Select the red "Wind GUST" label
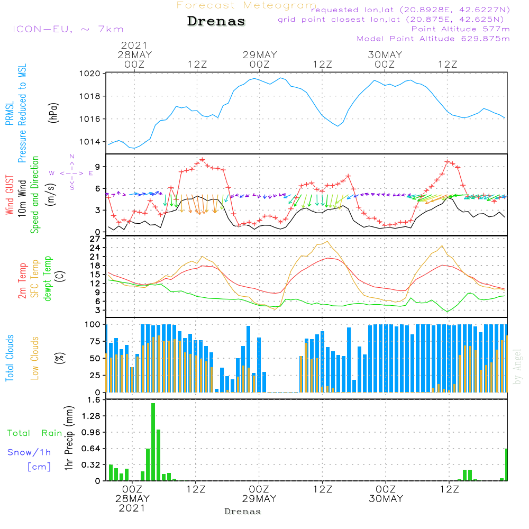This screenshot has height=529, width=529. click(x=10, y=195)
